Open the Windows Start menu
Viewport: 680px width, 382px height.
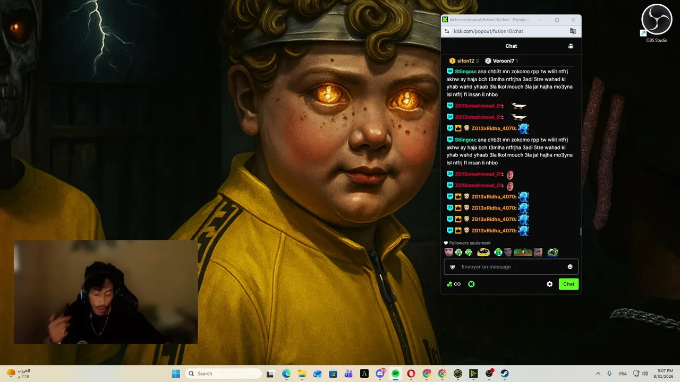[176, 374]
